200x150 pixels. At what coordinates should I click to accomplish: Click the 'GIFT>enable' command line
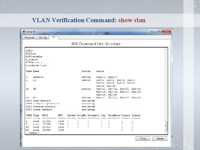click(34, 56)
